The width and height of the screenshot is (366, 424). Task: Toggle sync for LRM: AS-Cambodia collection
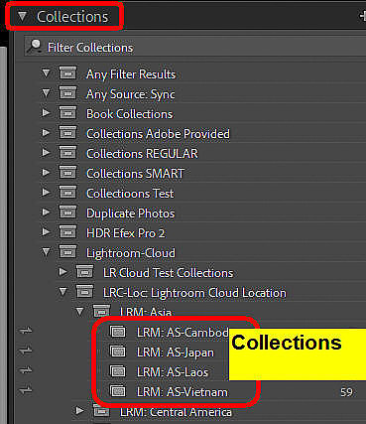(26, 331)
